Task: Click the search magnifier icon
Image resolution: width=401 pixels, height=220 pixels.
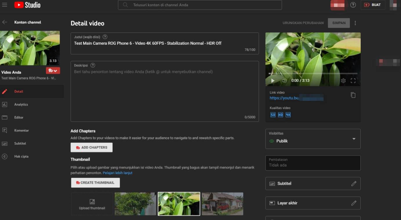Action: tap(125, 5)
